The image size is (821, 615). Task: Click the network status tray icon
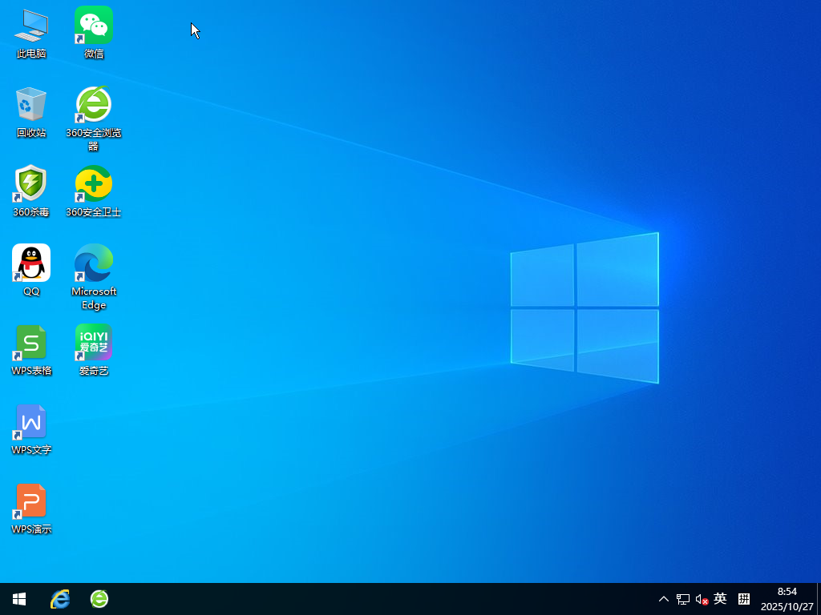coord(683,599)
